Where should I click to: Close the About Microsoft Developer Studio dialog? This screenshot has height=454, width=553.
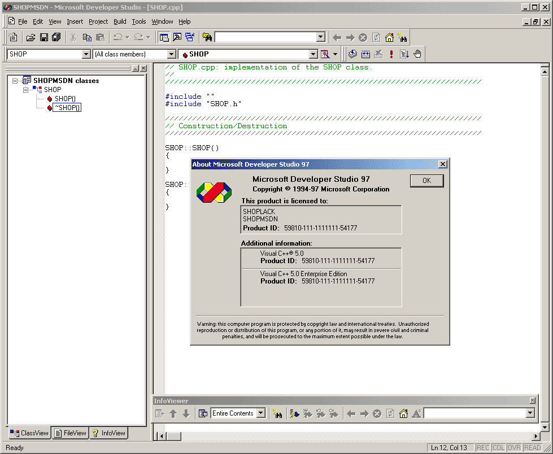443,164
